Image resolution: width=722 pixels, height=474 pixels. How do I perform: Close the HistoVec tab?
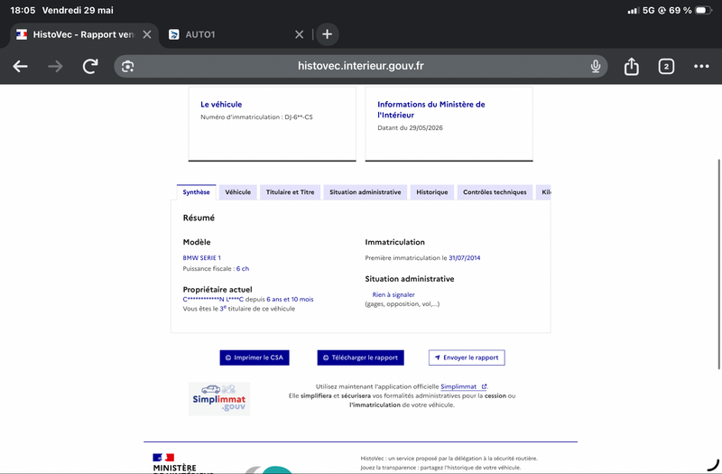tap(147, 34)
